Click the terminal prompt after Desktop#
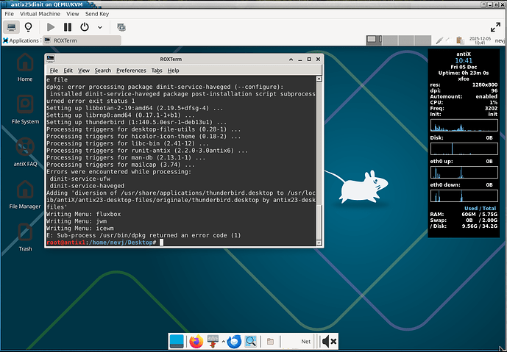Image resolution: width=507 pixels, height=352 pixels. coord(162,243)
